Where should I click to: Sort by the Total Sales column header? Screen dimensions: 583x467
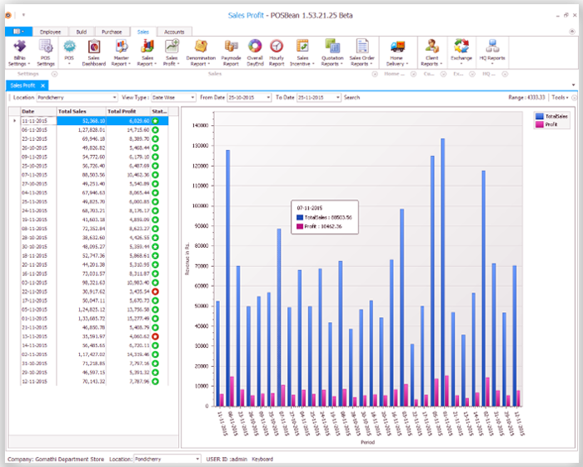pos(82,112)
